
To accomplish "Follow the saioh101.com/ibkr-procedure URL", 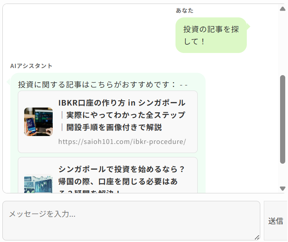I will point(122,142).
